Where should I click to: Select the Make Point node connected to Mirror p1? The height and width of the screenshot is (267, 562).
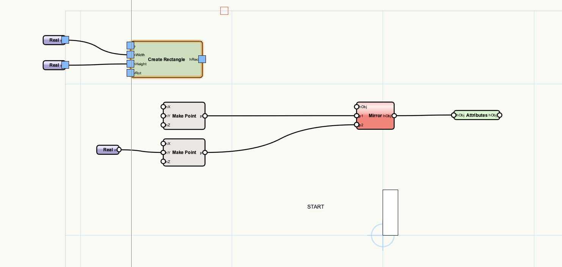click(x=184, y=116)
